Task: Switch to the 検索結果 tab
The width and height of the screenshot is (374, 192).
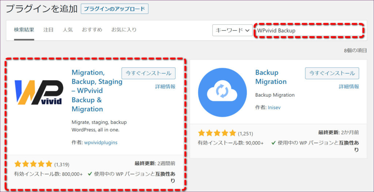Action: (24, 30)
